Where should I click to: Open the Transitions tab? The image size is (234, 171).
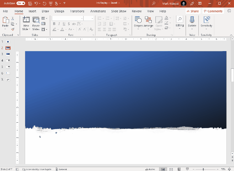coord(77,11)
